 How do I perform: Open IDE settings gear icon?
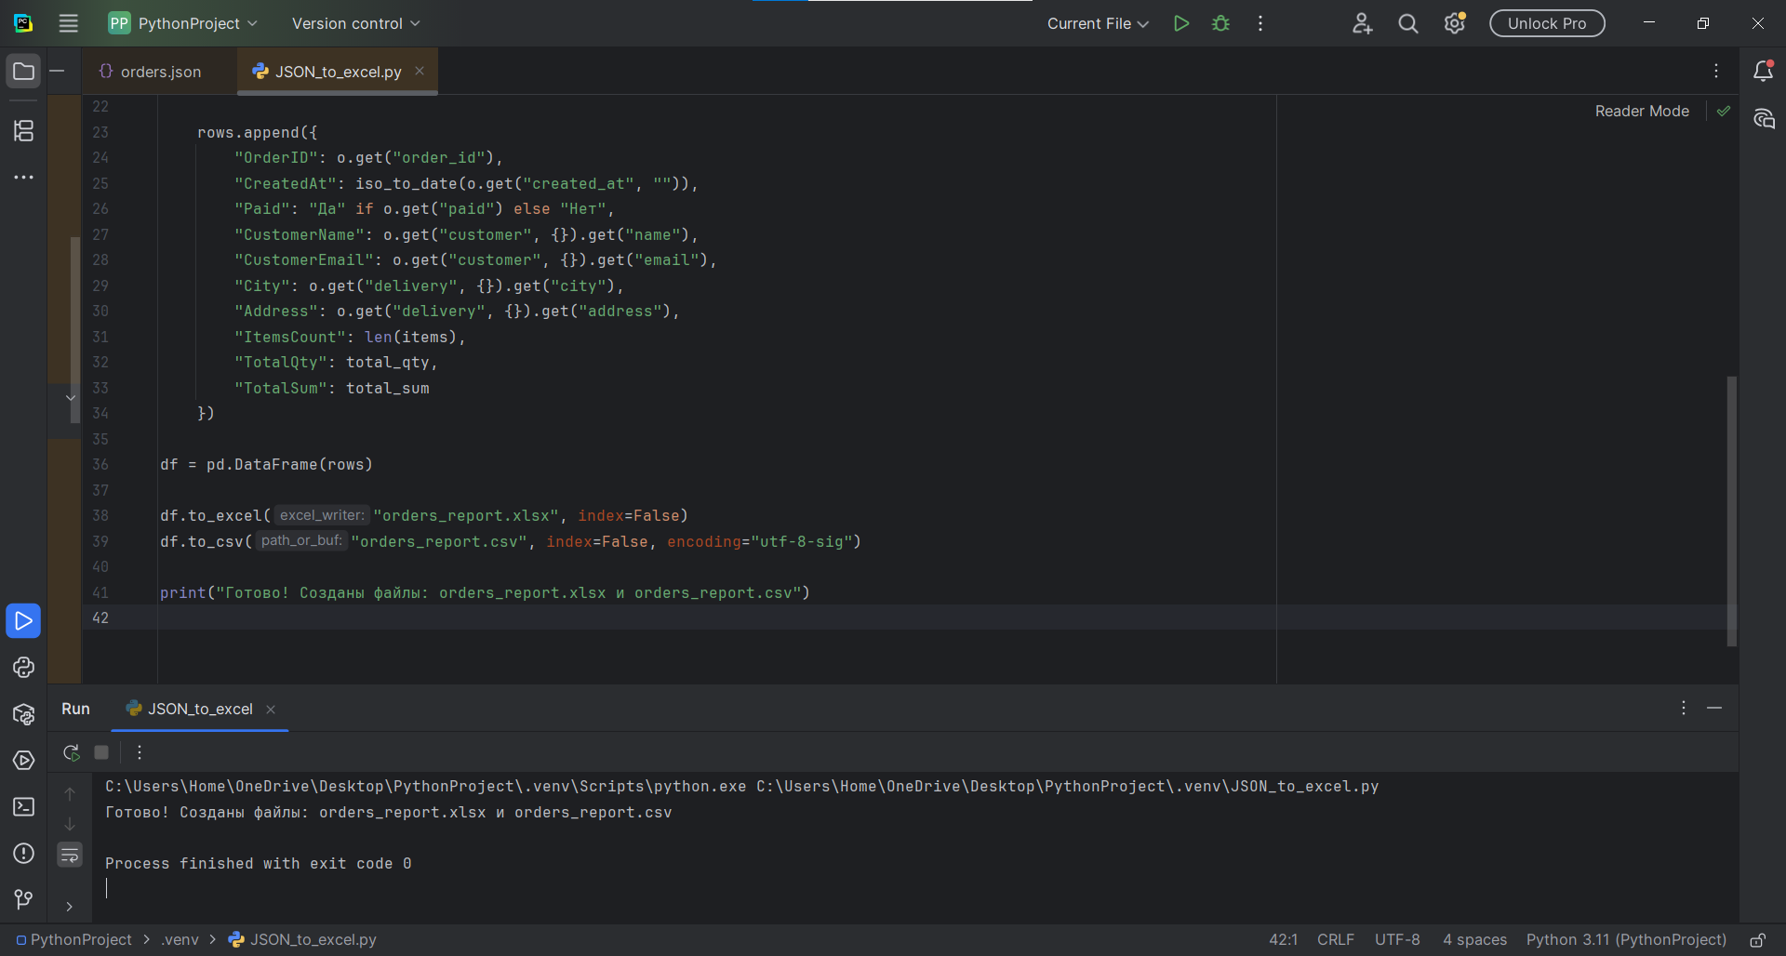[x=1454, y=23]
